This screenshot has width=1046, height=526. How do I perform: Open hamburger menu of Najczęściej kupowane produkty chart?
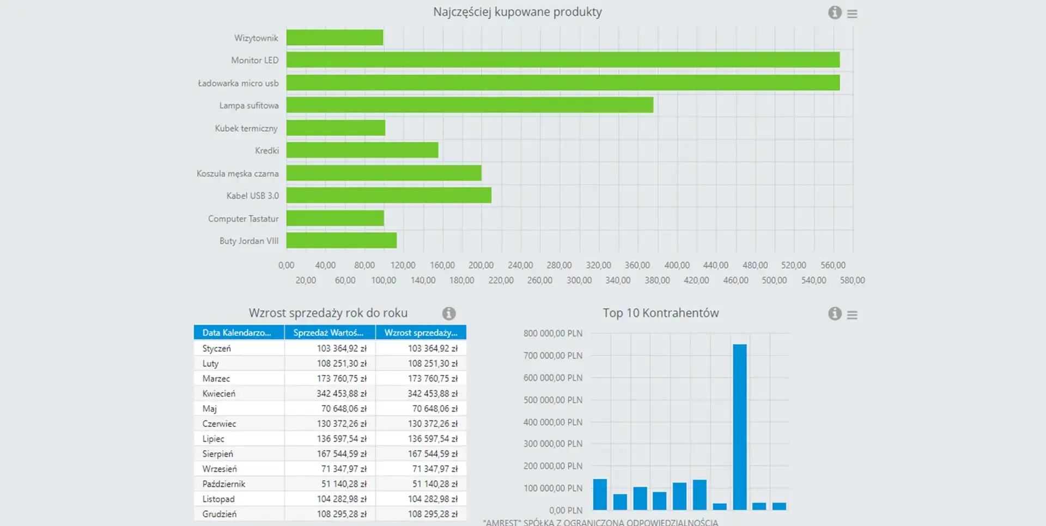[852, 14]
